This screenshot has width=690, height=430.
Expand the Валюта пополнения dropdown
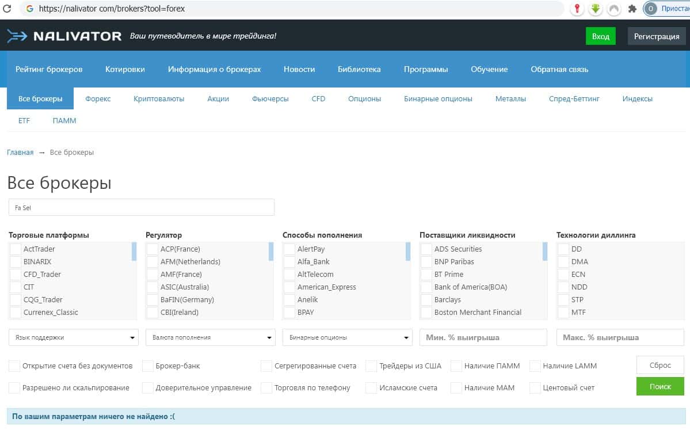211,337
